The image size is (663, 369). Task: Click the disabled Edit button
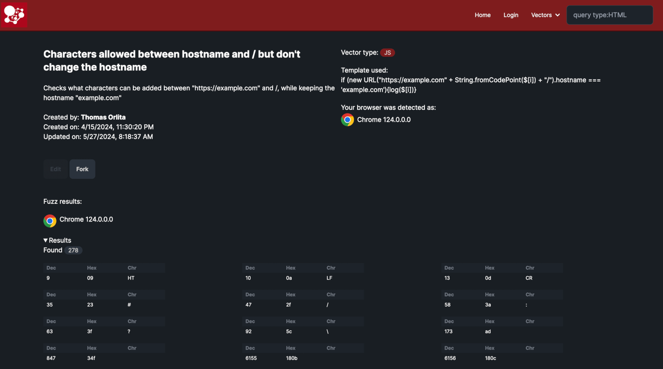click(x=55, y=169)
